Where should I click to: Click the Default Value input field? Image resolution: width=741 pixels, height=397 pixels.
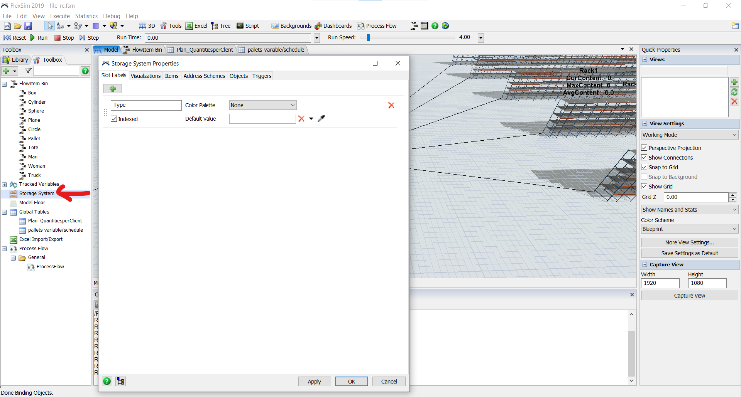[262, 119]
